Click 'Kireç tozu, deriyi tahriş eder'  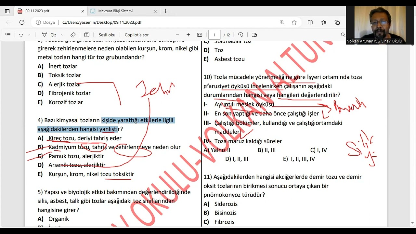pyautogui.click(x=85, y=138)
